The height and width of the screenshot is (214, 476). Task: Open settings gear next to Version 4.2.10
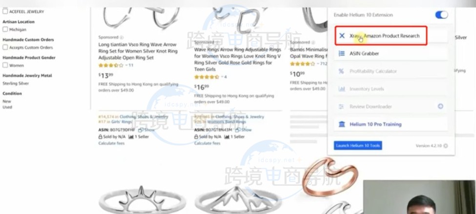[x=446, y=146]
